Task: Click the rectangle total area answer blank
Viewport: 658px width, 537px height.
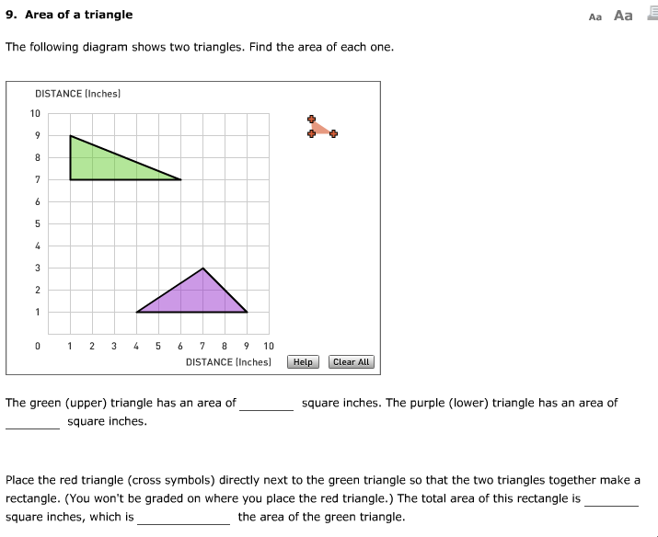Action: click(x=611, y=499)
